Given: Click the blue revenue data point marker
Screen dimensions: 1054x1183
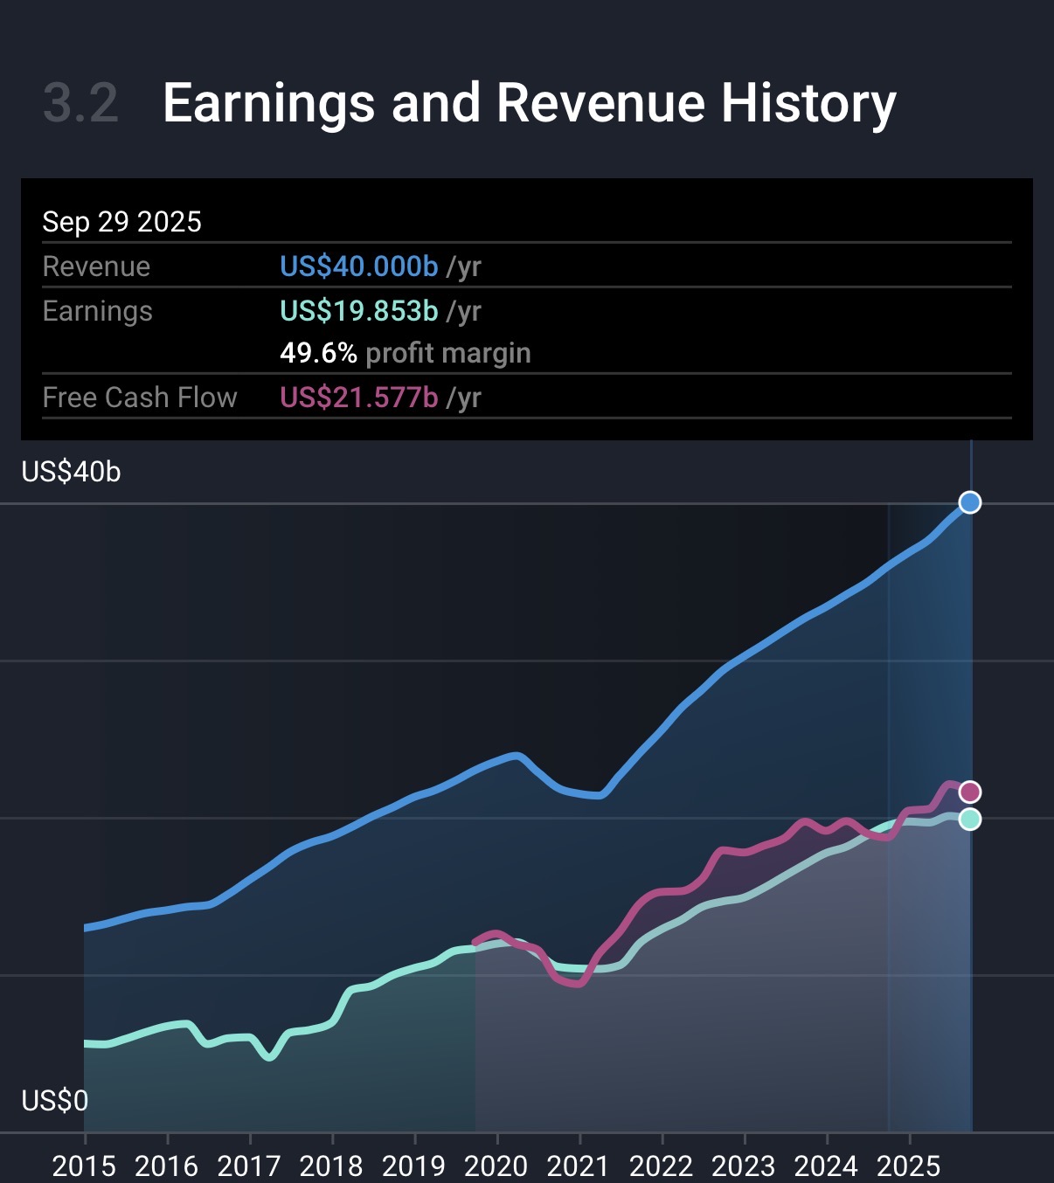Looking at the screenshot, I should [969, 502].
